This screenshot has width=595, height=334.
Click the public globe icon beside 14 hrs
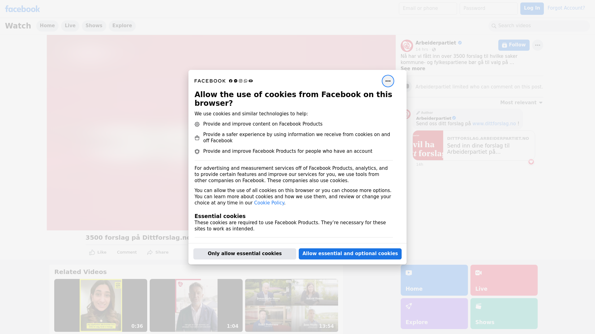[434, 49]
